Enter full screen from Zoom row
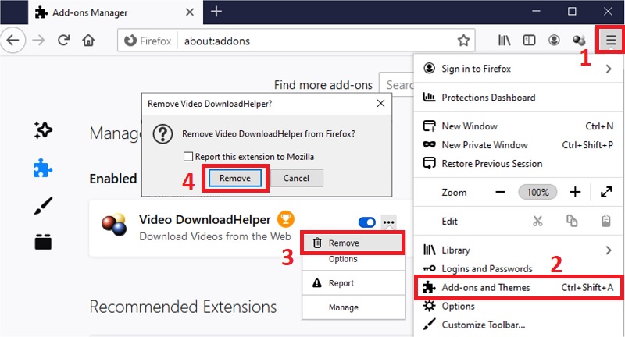Image resolution: width=625 pixels, height=337 pixels. pyautogui.click(x=606, y=192)
